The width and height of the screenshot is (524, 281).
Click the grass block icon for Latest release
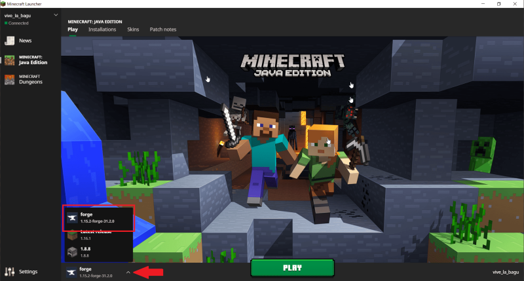coord(72,235)
